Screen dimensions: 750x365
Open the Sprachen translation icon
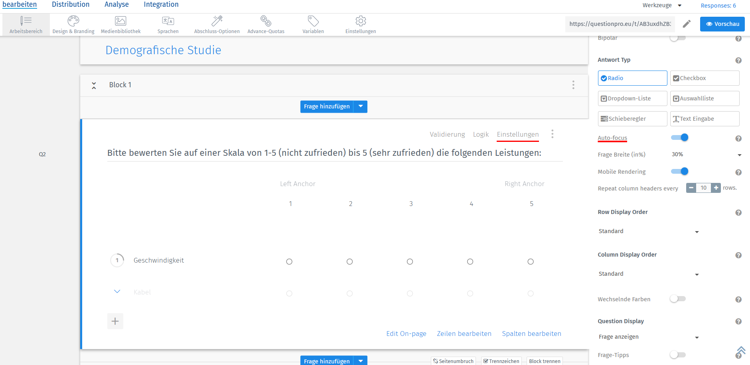(168, 21)
